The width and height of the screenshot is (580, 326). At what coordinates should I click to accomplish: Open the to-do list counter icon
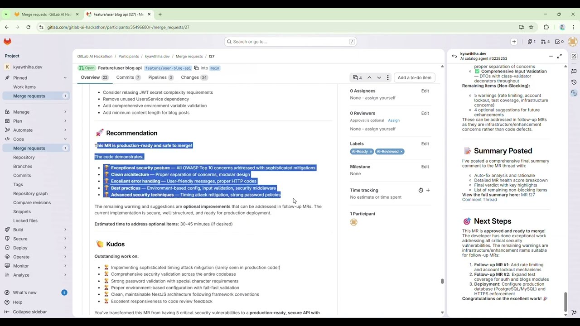coord(559,42)
